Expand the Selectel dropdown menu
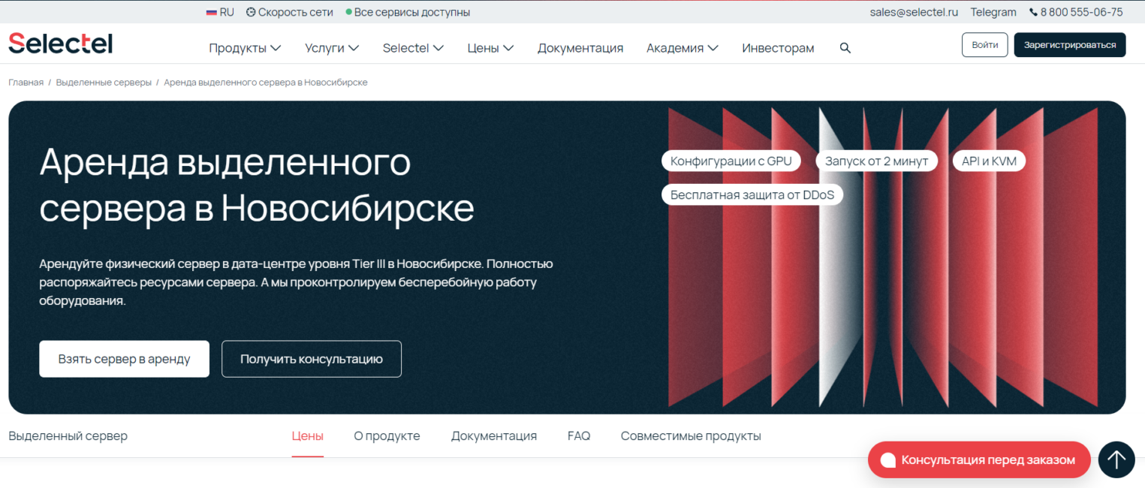The height and width of the screenshot is (488, 1145). coord(413,48)
